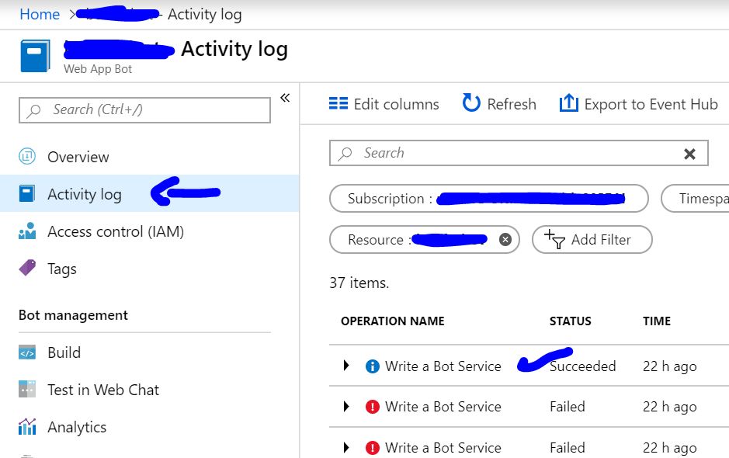Open the Tags menu item
This screenshot has height=458, width=729.
point(62,269)
